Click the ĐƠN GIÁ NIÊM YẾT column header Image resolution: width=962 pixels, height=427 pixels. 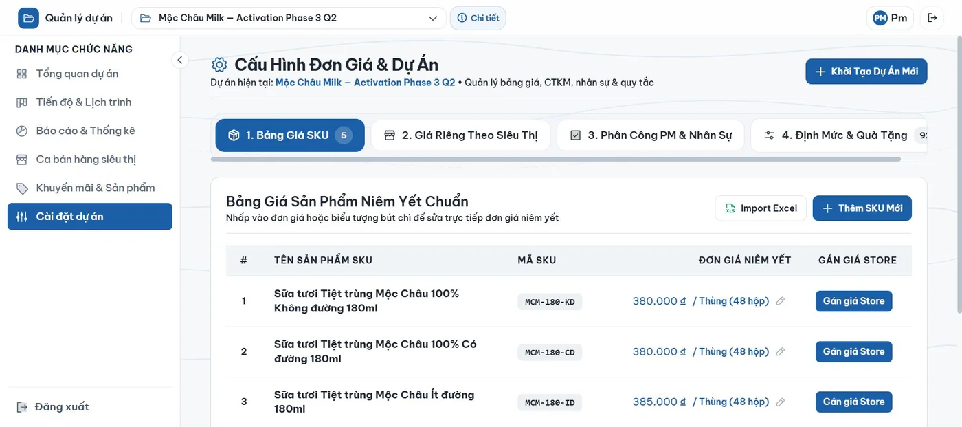coord(745,261)
